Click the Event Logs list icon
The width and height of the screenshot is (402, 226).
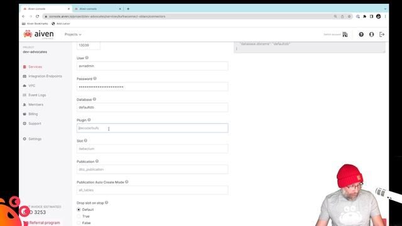click(24, 95)
